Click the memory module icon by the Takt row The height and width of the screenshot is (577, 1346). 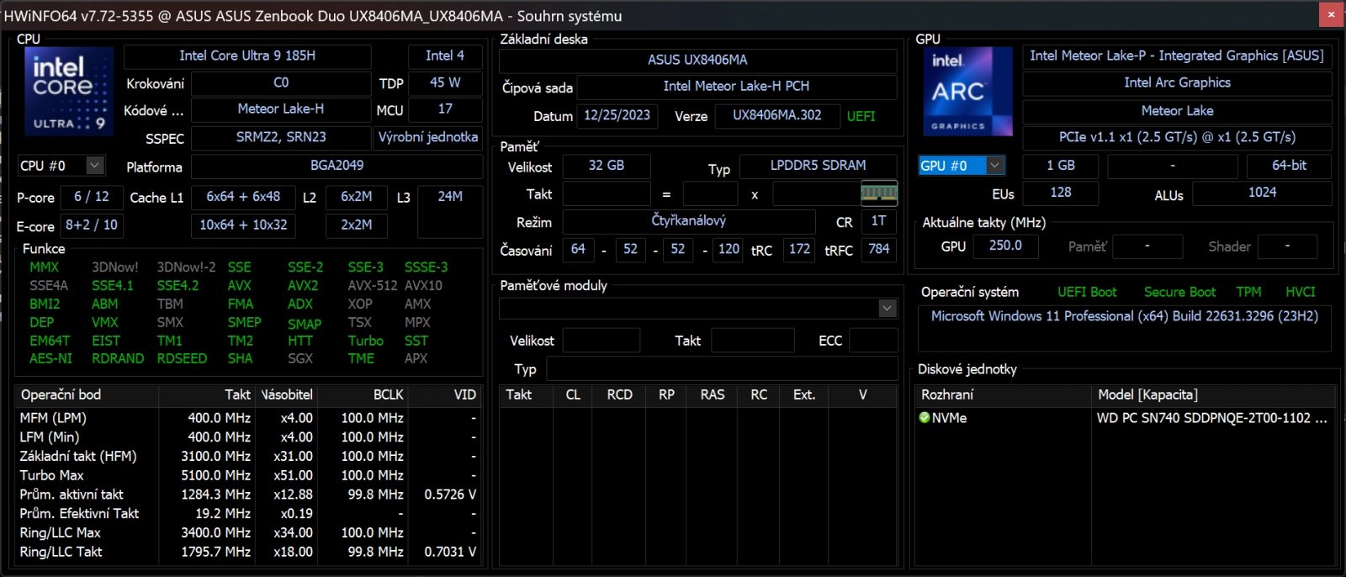click(x=879, y=193)
